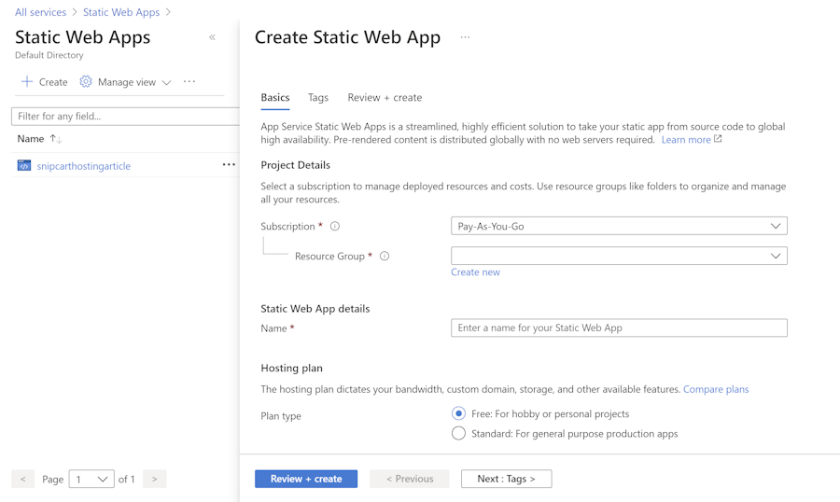Show Resource Group info tooltip icon

pyautogui.click(x=385, y=256)
